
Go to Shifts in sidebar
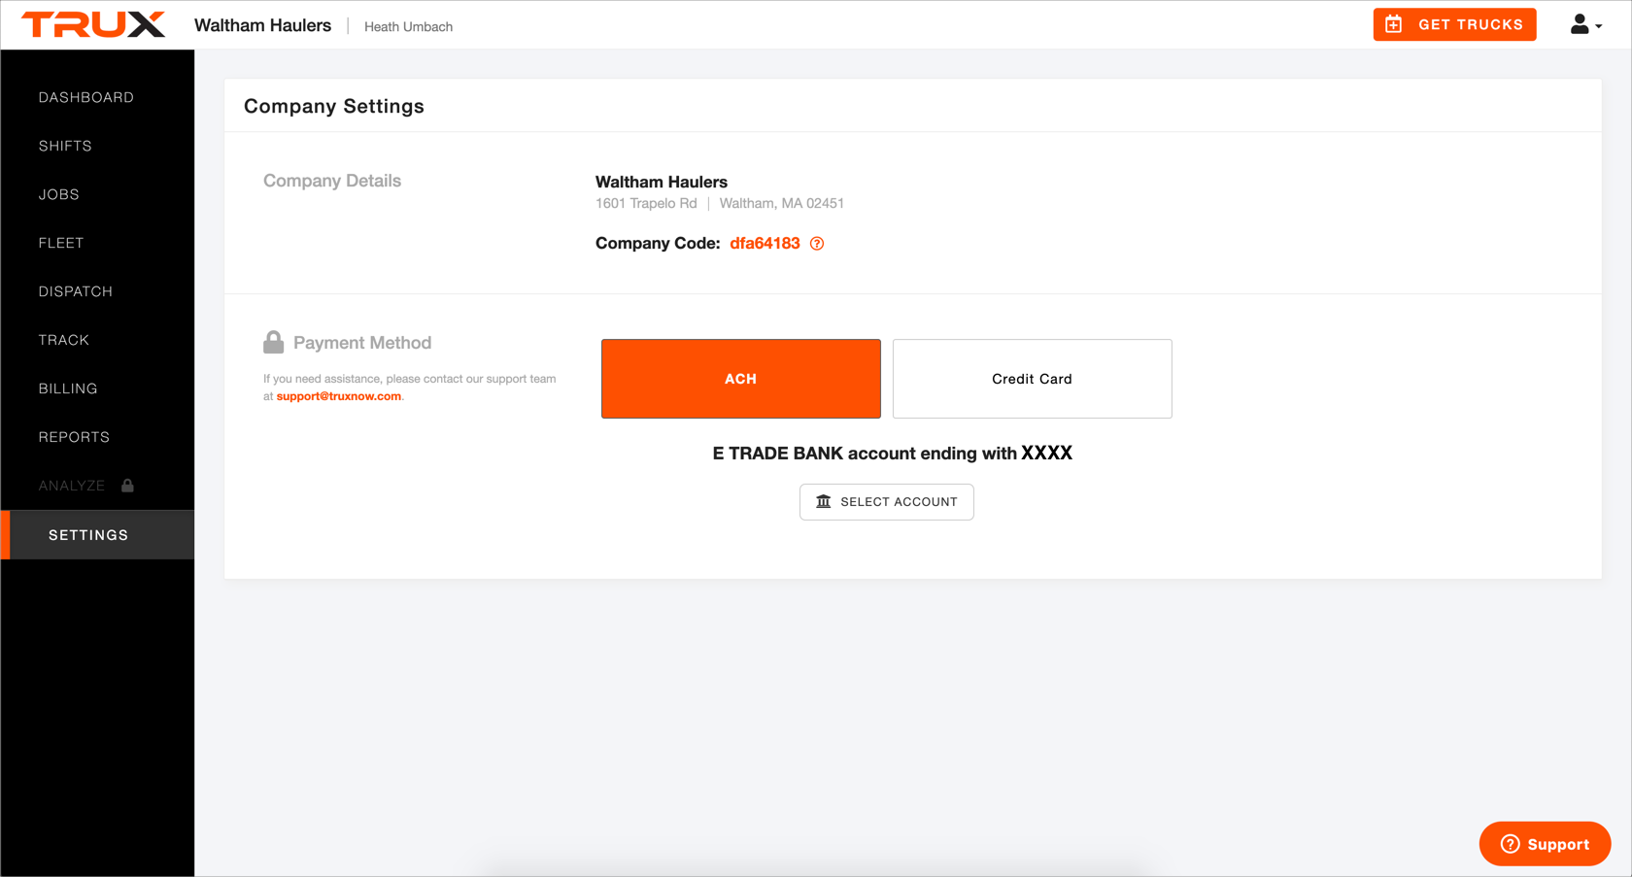click(65, 146)
